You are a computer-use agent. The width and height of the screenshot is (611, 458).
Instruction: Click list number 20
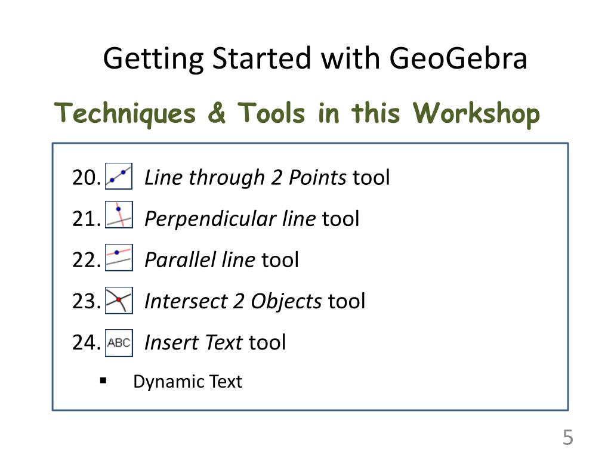coord(87,178)
